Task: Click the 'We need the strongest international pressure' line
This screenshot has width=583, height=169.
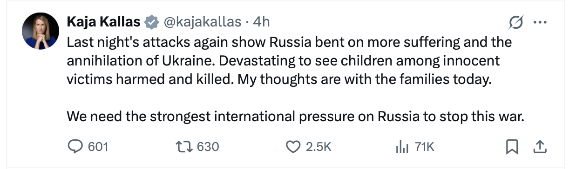Action: (296, 117)
